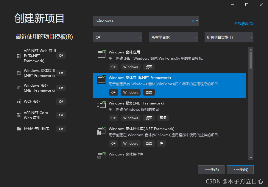Click the Windows 服务(.NET Framework) result icon
Image resolution: width=268 pixels, height=187 pixels.
[x=102, y=105]
